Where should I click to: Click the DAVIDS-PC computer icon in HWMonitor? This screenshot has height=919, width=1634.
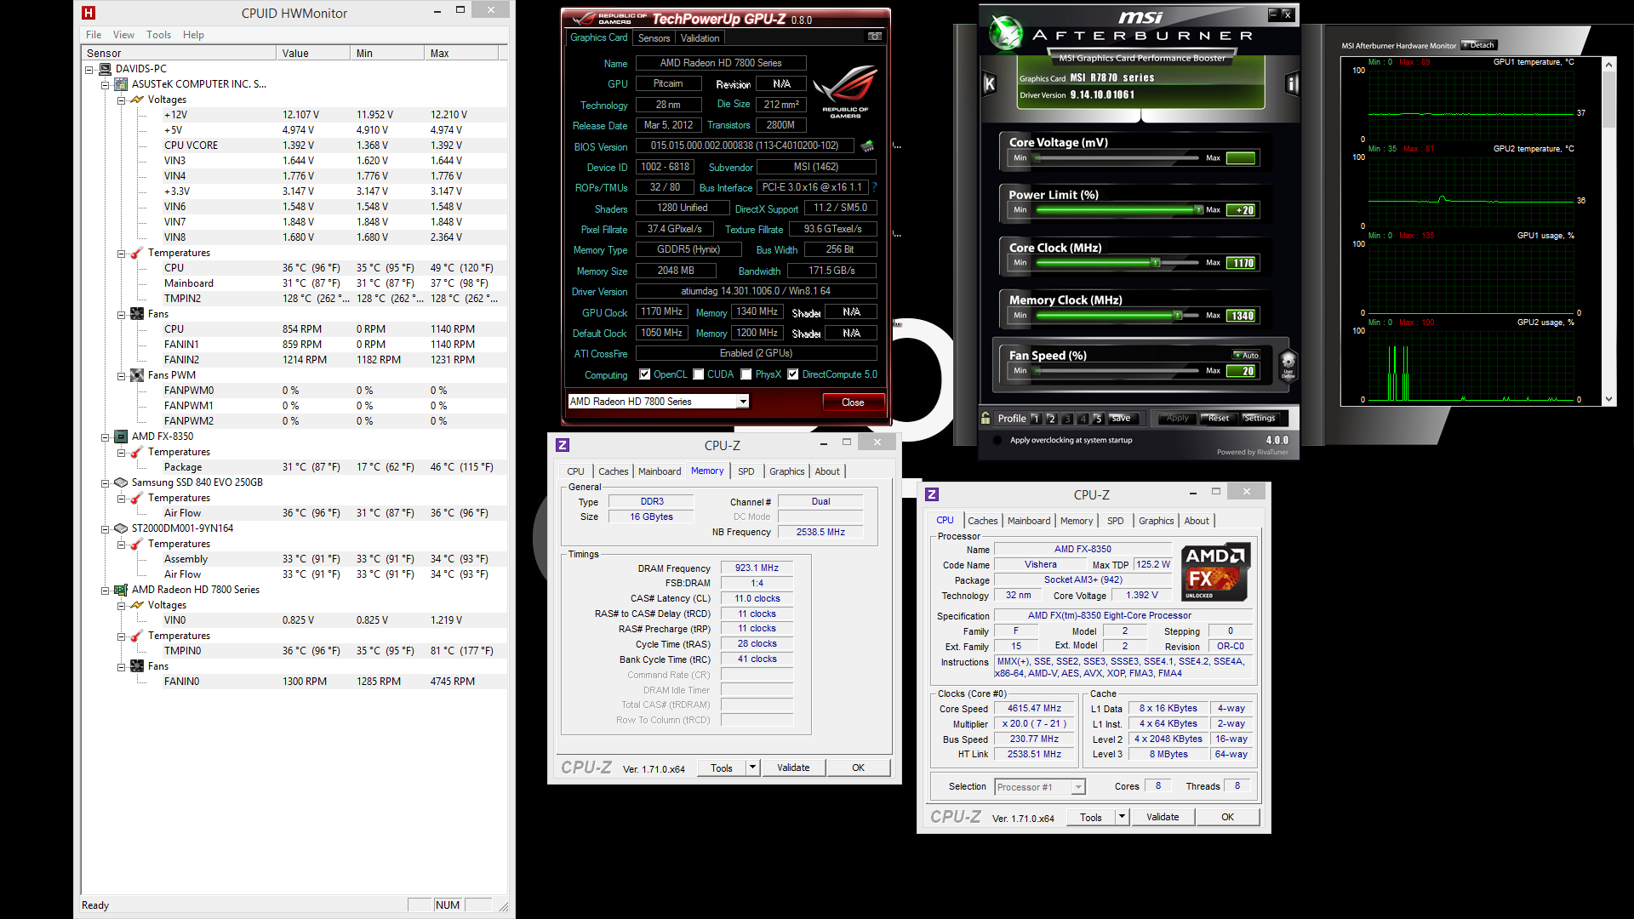tap(106, 69)
